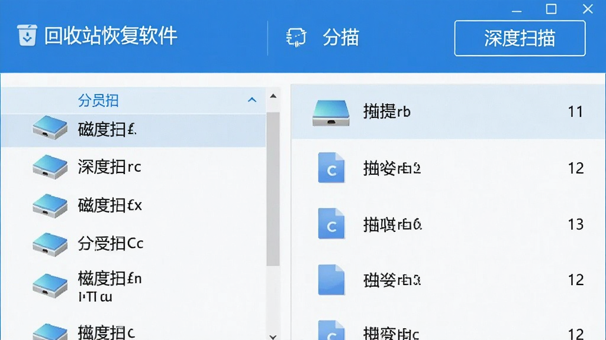Click drive icon beside 磁度扫£x
This screenshot has width=606, height=340.
50,205
